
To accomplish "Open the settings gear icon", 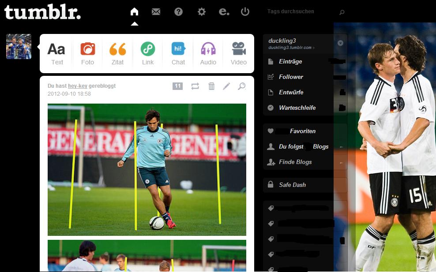I will coord(202,11).
